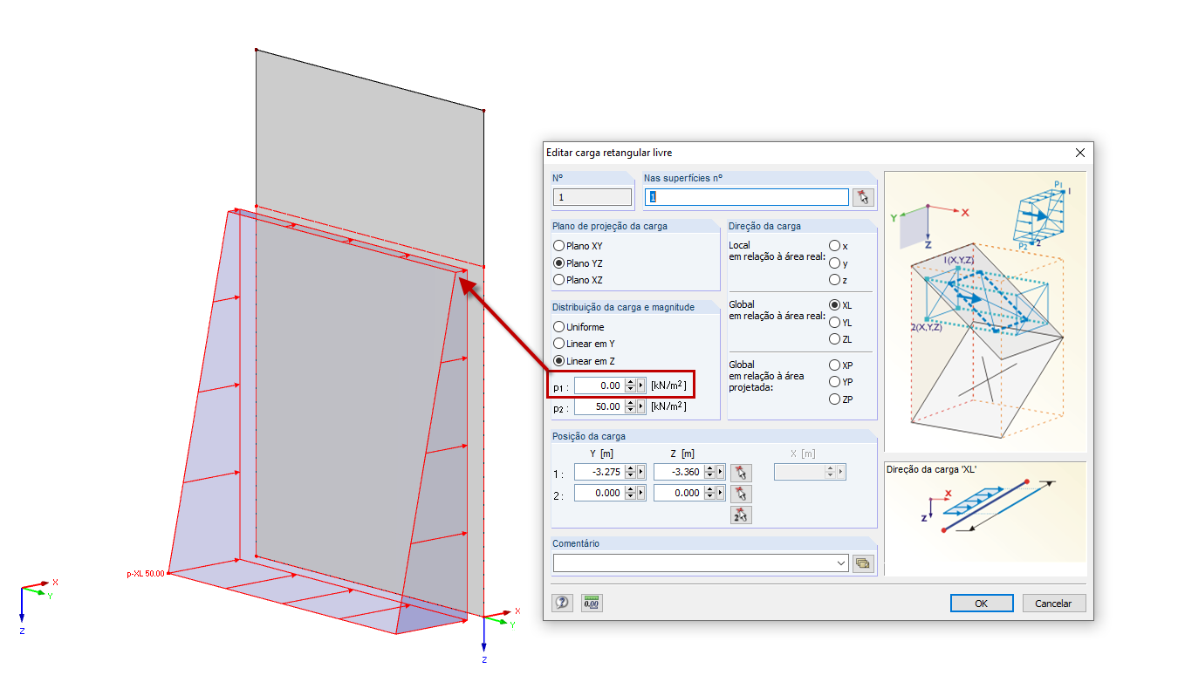Open the comment library icon beside the comment field
Viewport: 1178px width, 689px height.
(x=862, y=563)
